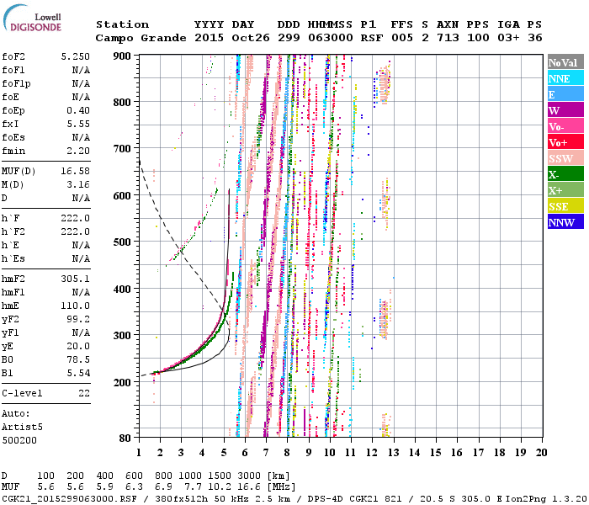Click the 20 MHz frequency axis label

[541, 453]
